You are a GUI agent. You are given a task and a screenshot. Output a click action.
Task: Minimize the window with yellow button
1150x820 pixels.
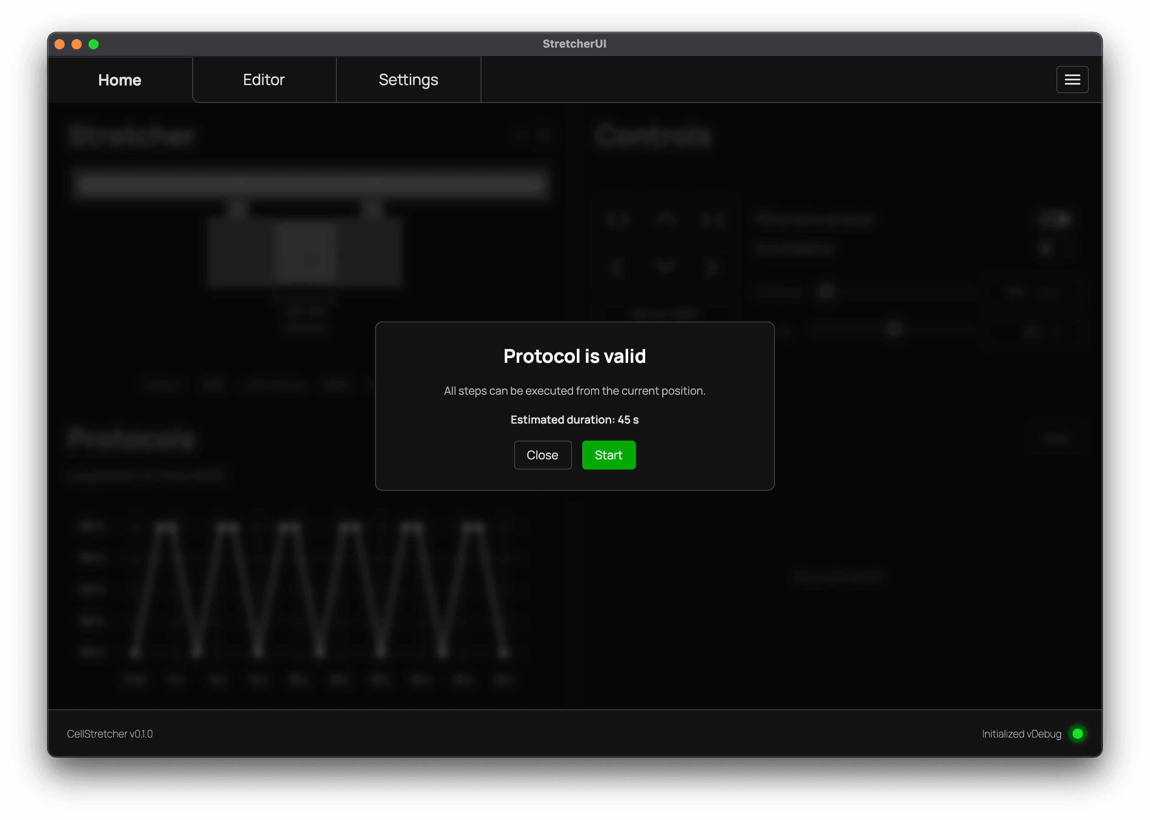click(x=77, y=44)
